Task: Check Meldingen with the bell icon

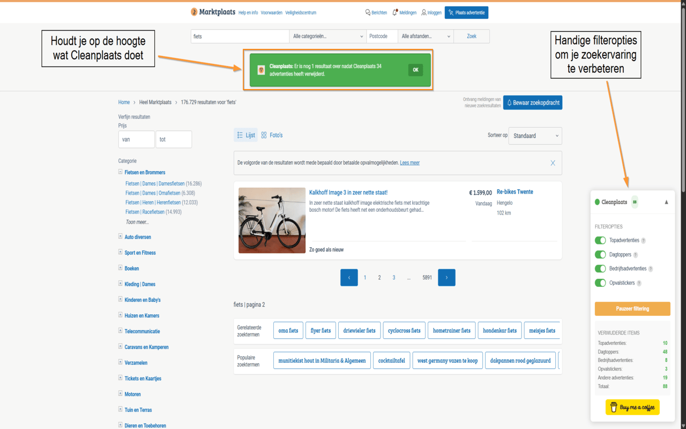Action: click(x=395, y=12)
